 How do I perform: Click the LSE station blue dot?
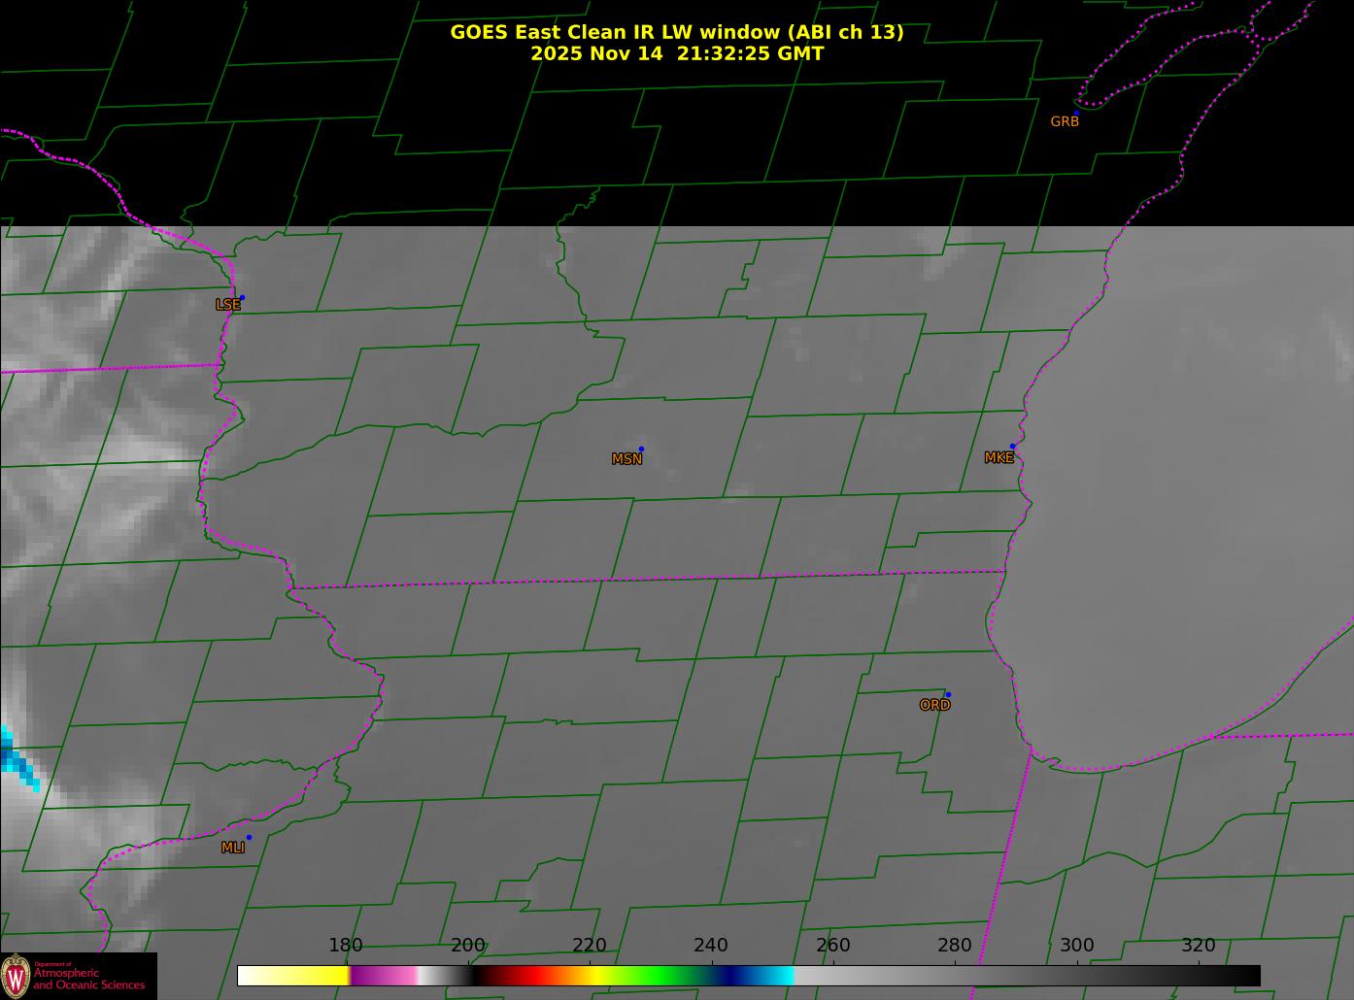tap(242, 298)
